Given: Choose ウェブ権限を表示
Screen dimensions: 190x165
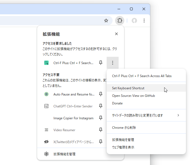Looking at the screenshot, I should click(x=146, y=147).
